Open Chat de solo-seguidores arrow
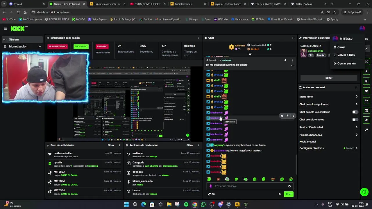Image resolution: width=372 pixels, height=209 pixels. tap(357, 104)
